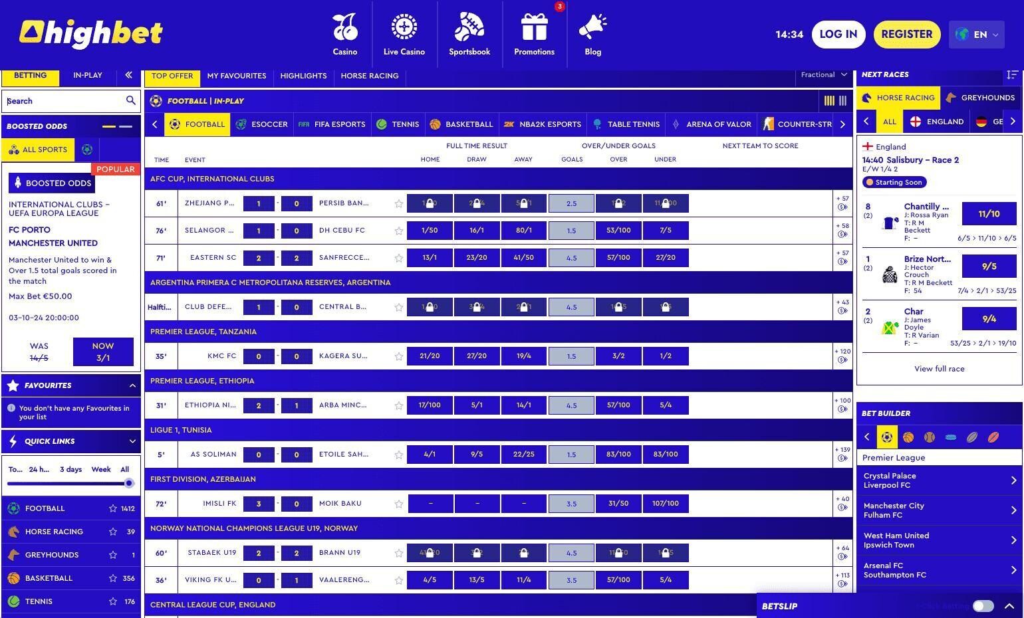Screen dimensions: 1024x618
Task: Open Arsenal FC vs Southampton FC bet builder
Action: (x=940, y=570)
